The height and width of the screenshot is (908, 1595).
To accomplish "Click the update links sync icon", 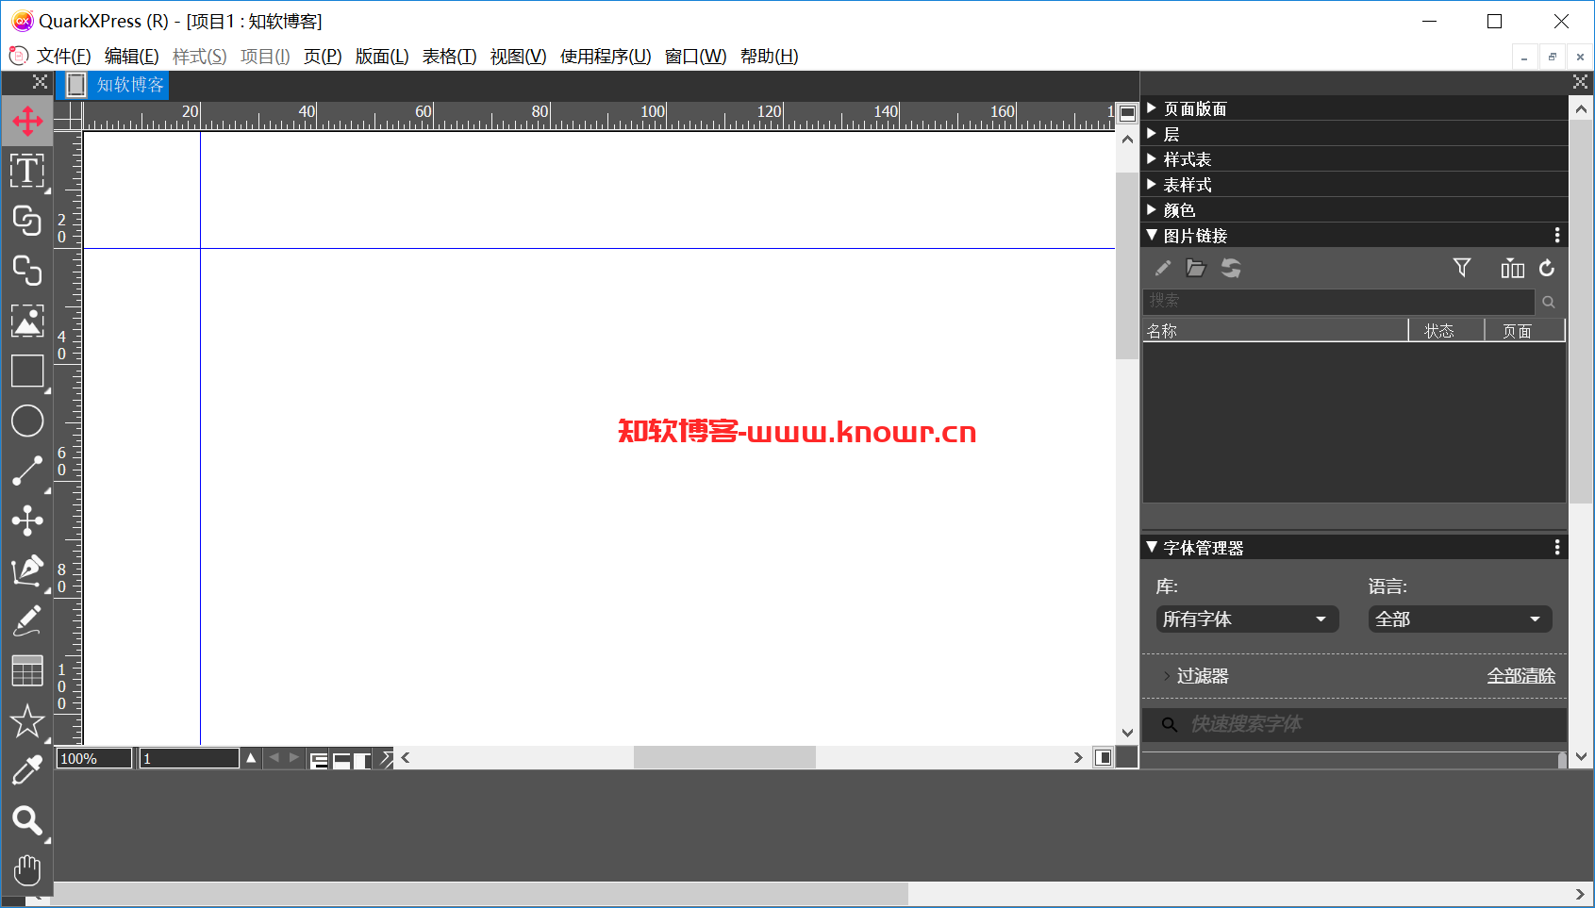I will coord(1231,269).
